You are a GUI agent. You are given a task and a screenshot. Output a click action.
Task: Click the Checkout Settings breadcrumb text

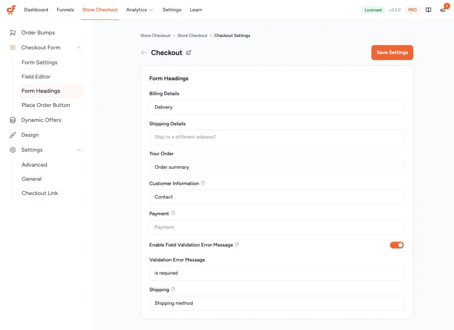(232, 36)
